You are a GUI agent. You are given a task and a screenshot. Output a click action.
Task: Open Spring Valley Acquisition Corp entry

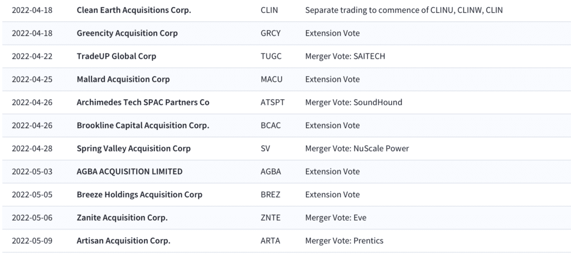[x=133, y=149]
